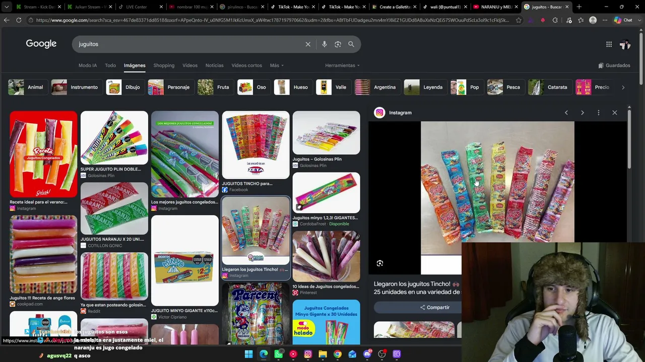Reload the page in the browser toolbar
The image size is (645, 362).
coord(19,20)
